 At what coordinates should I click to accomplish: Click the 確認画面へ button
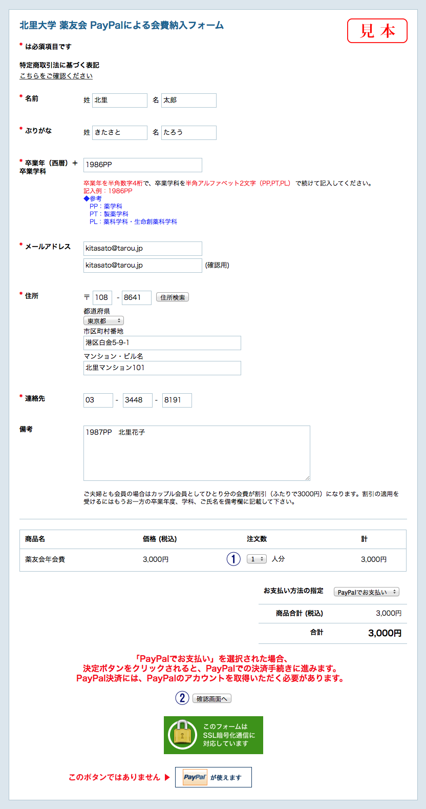[x=212, y=698]
